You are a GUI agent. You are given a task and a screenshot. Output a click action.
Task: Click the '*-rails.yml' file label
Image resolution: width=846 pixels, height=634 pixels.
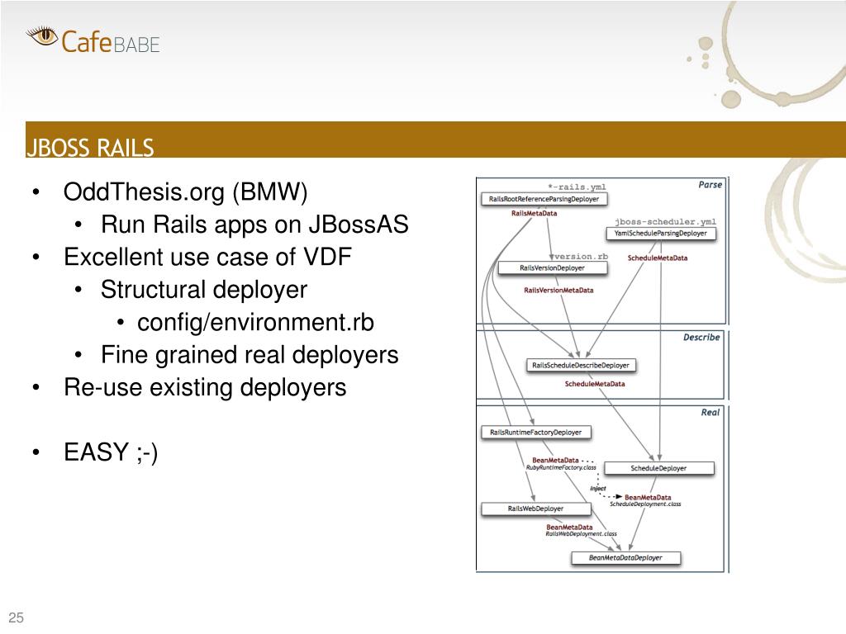click(x=577, y=187)
